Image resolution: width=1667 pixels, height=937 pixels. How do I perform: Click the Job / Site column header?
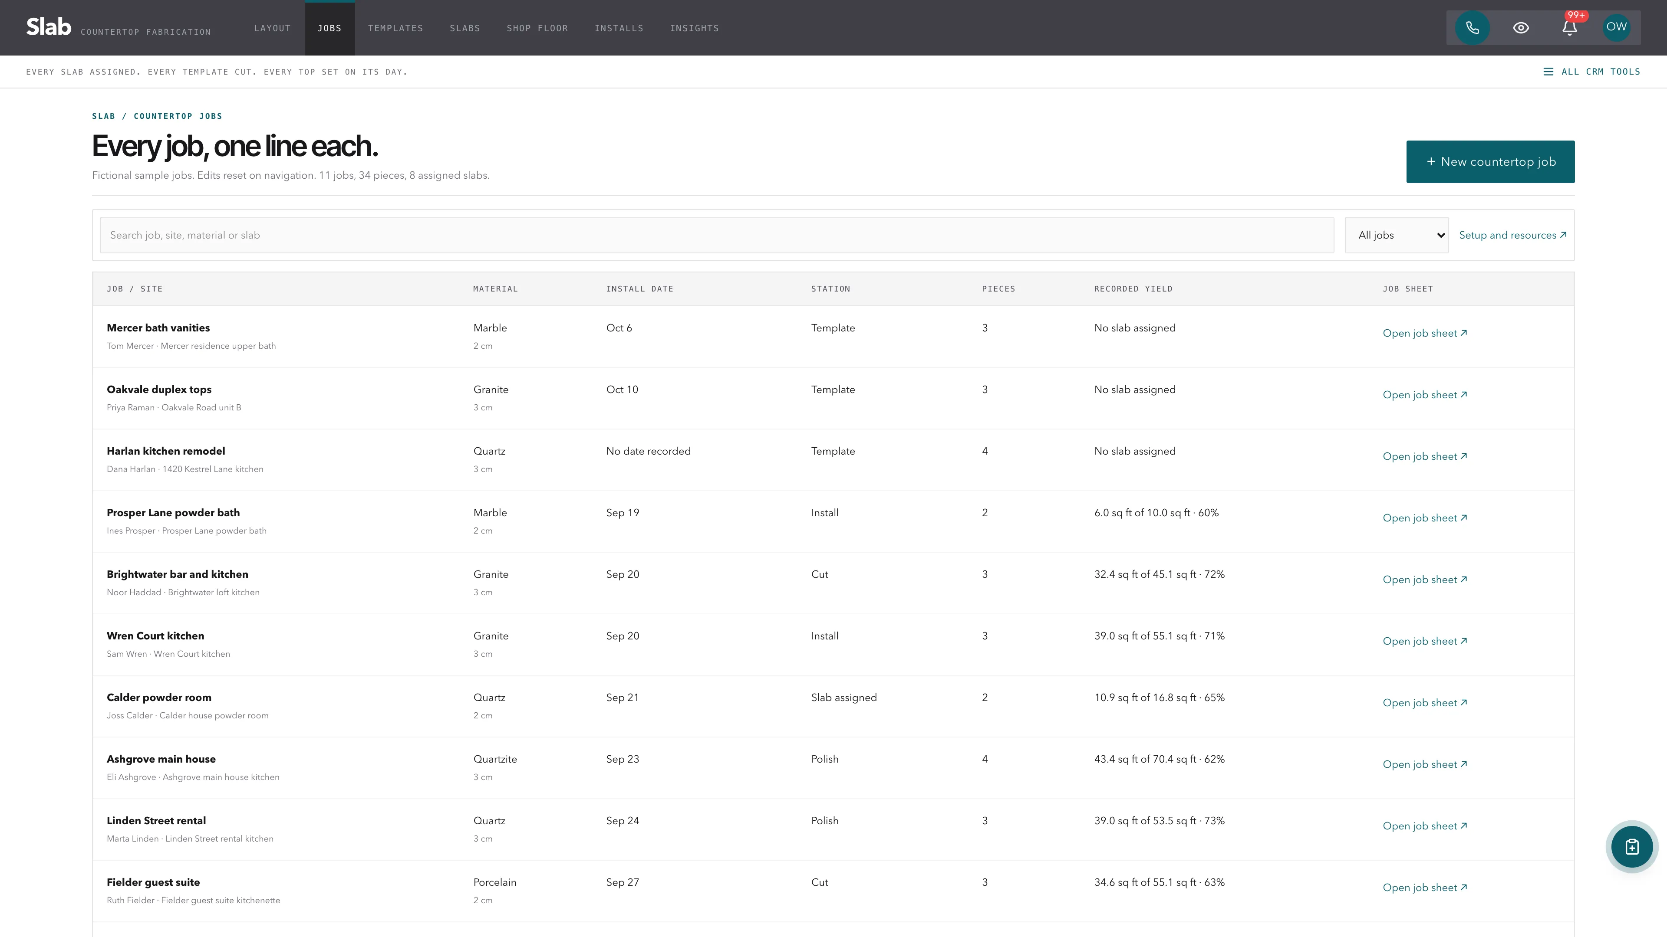click(x=135, y=289)
